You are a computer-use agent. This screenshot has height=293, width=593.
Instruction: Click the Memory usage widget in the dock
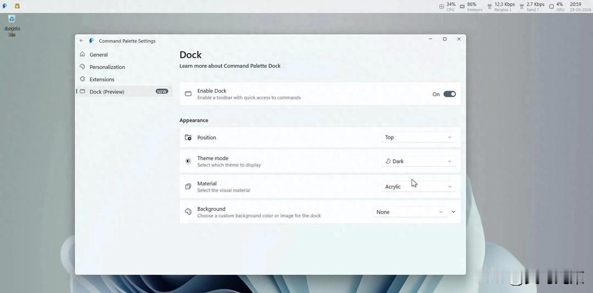coord(471,6)
